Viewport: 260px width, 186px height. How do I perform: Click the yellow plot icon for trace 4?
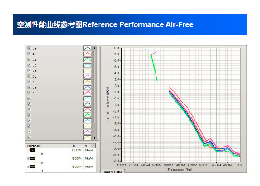[87, 71]
